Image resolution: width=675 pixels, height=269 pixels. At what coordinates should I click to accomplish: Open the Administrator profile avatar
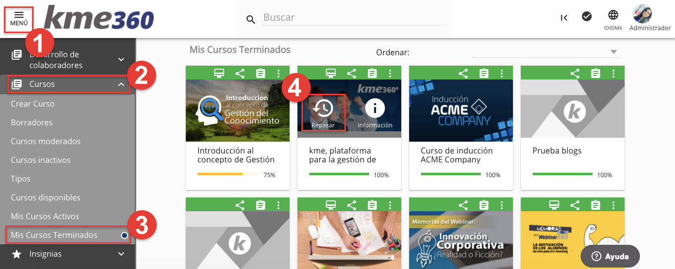coord(642,14)
